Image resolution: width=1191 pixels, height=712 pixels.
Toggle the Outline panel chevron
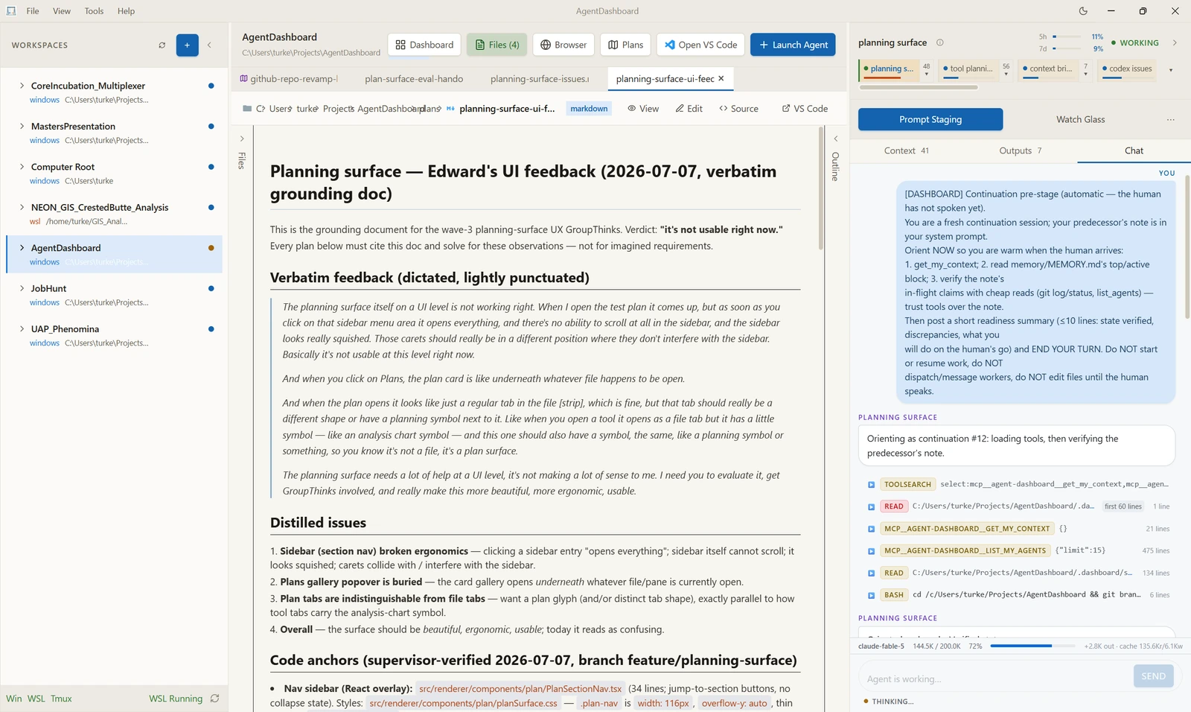coord(835,139)
